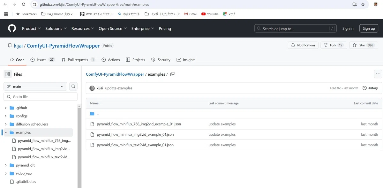Expand diffusion_schedulers folder chevron
Viewport: 383px width, 188px height.
(6, 124)
